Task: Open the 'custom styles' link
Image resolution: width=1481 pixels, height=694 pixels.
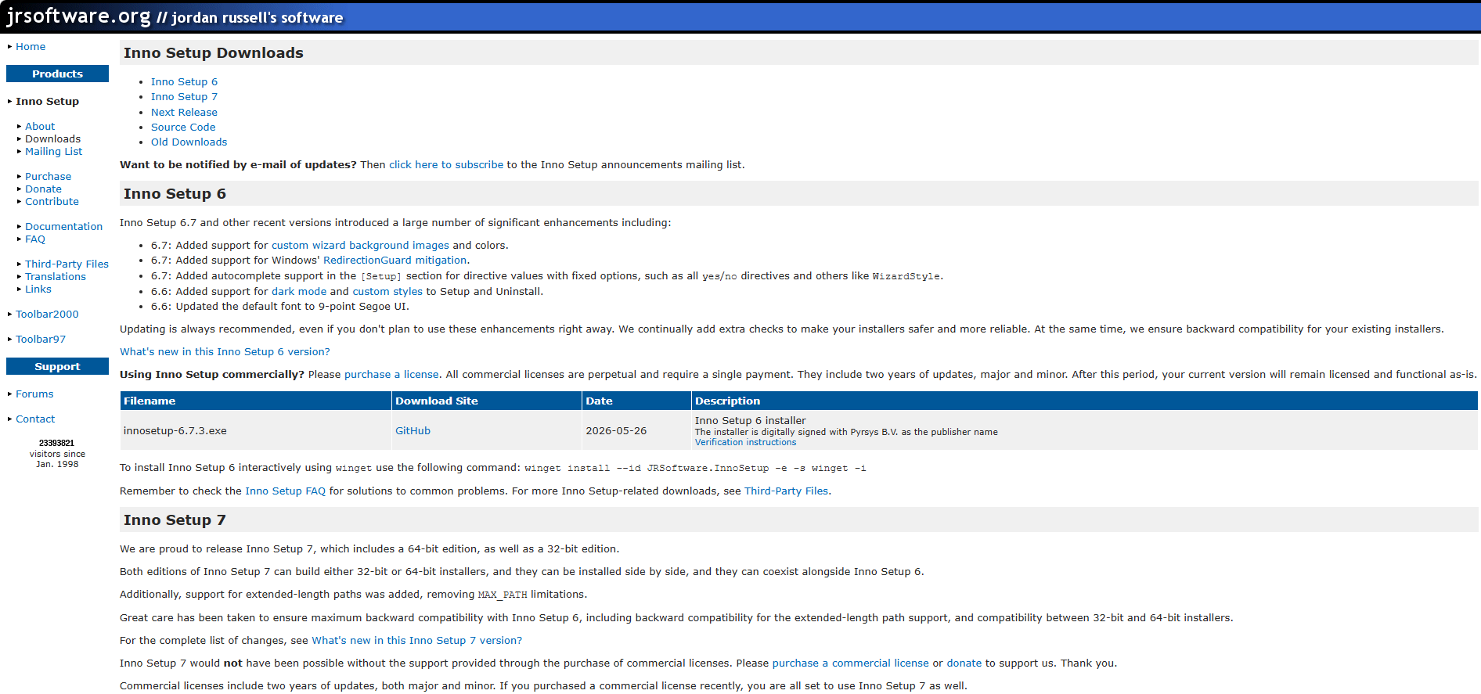Action: 387,292
